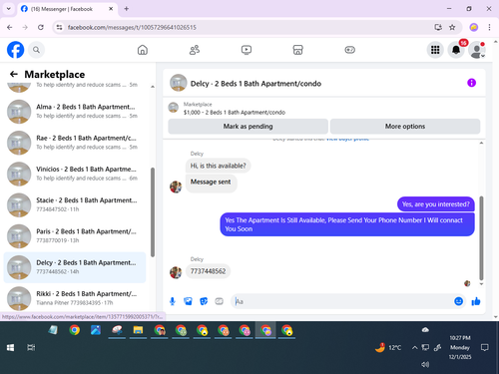Click the volume speaker tray icon

coord(425,364)
